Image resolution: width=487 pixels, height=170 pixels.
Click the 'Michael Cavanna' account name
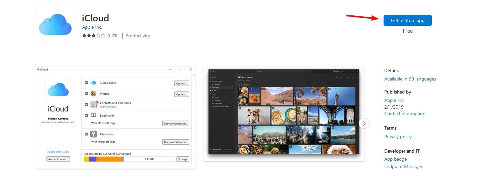(x=58, y=119)
